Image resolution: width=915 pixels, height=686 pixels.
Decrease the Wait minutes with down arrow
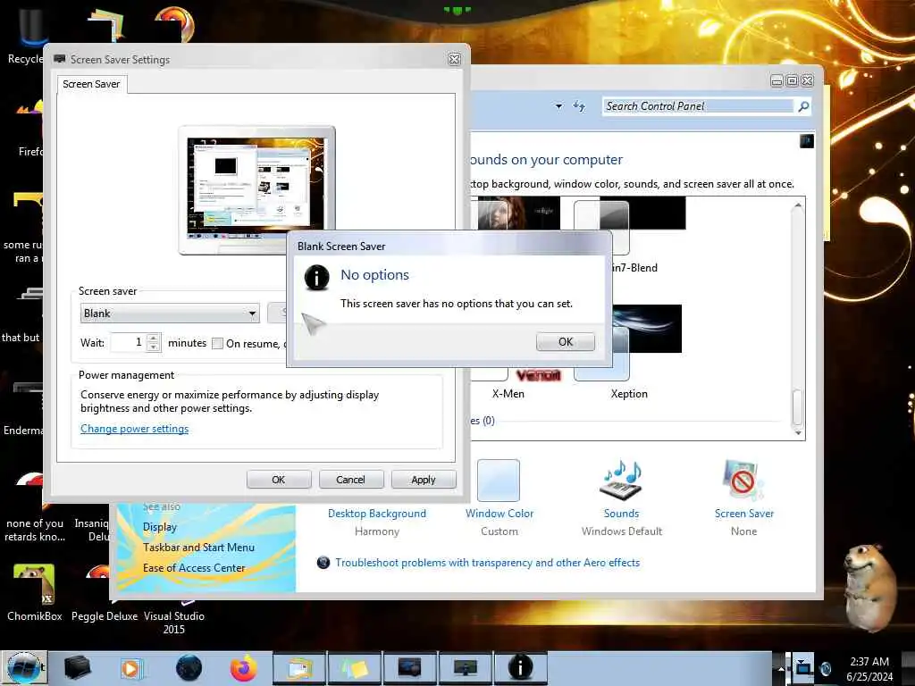pos(153,347)
